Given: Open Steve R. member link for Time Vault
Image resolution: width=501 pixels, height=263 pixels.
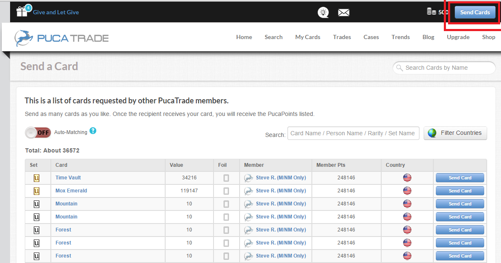Looking at the screenshot, I should tap(281, 178).
